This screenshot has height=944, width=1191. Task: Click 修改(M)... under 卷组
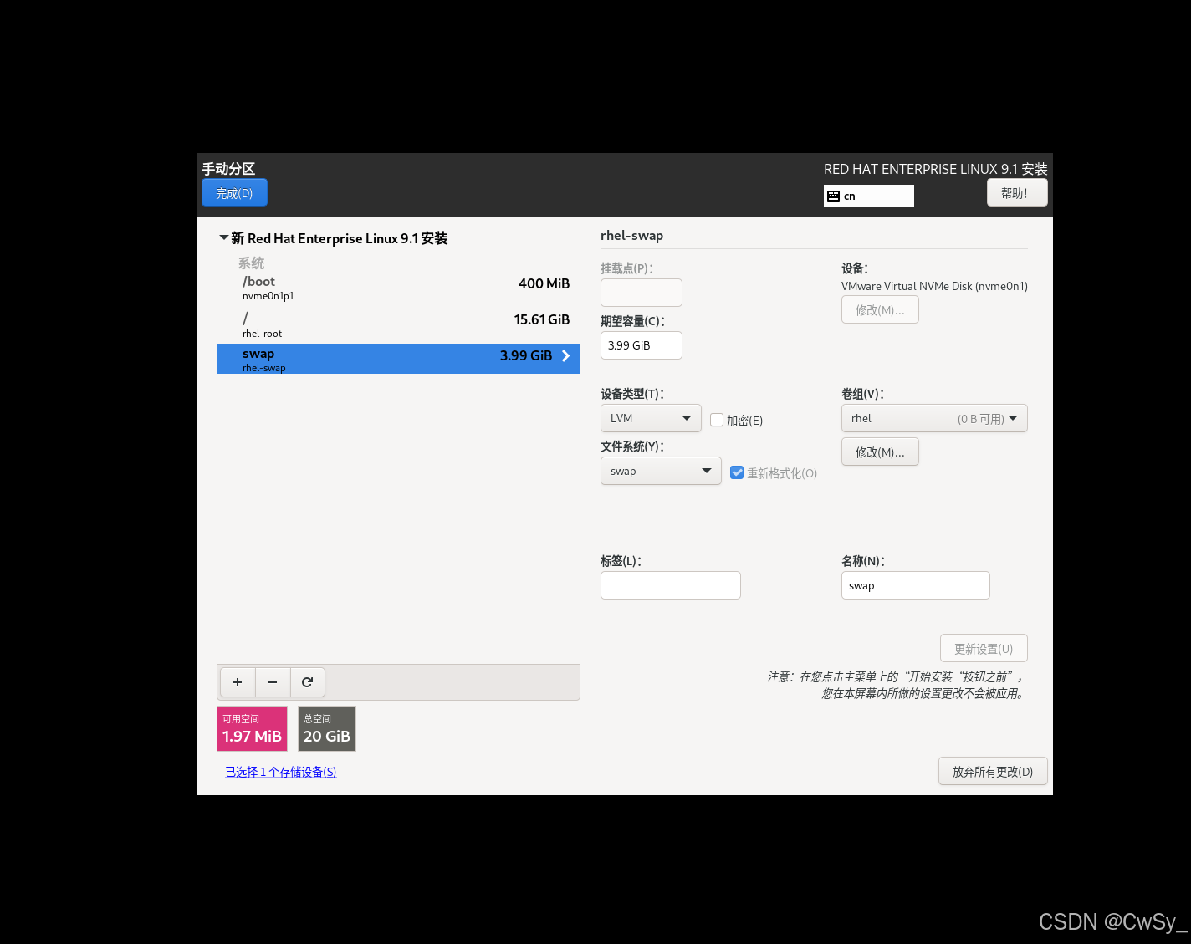(880, 452)
